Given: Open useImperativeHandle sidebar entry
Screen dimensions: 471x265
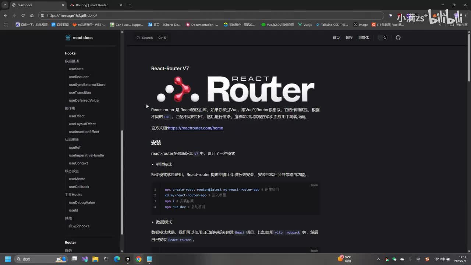Looking at the screenshot, I should click(x=86, y=155).
